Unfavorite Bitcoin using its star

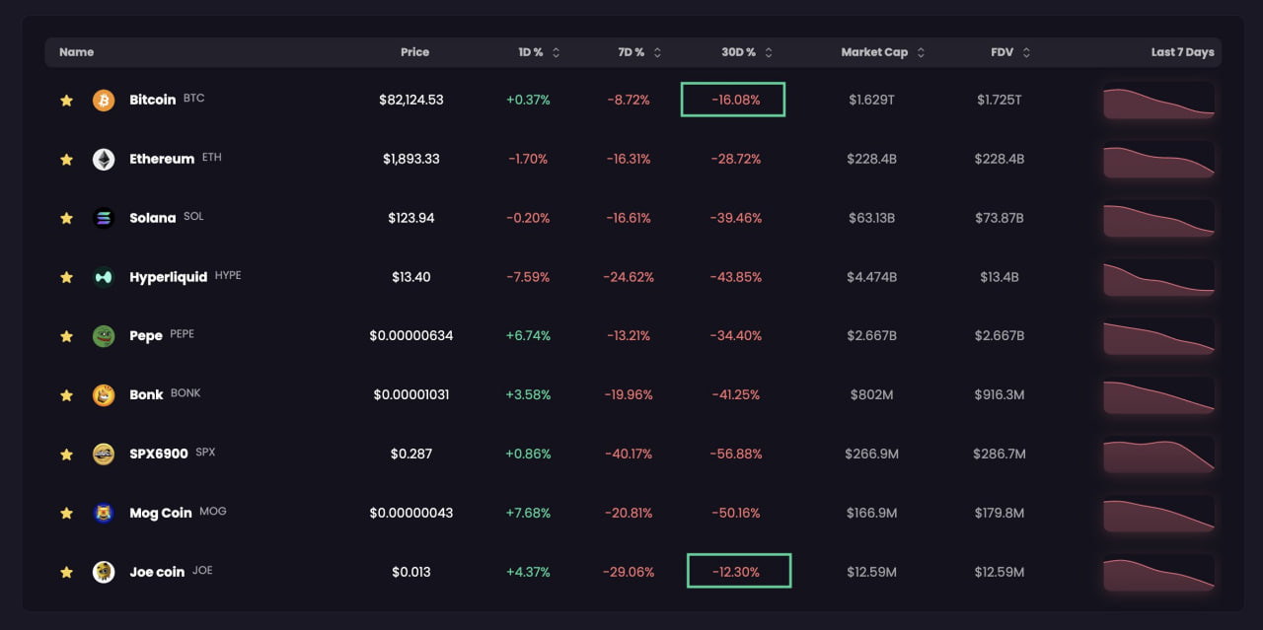click(x=66, y=100)
